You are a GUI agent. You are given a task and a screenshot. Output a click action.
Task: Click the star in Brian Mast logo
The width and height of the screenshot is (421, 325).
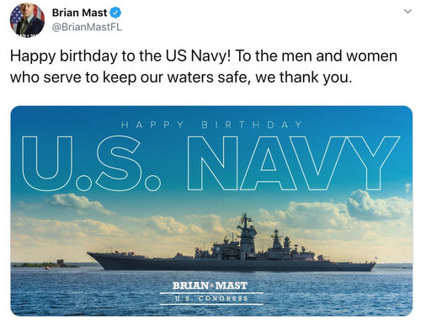[x=211, y=285]
